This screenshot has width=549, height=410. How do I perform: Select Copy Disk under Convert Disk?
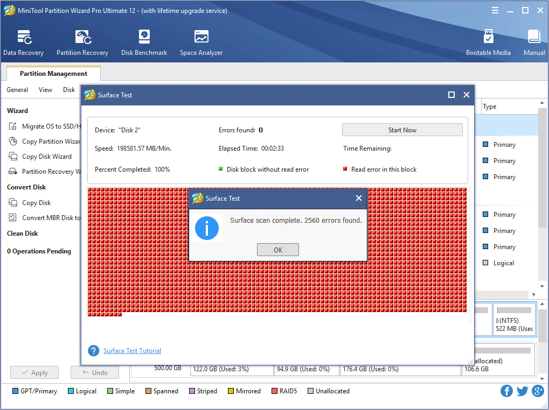(x=37, y=202)
